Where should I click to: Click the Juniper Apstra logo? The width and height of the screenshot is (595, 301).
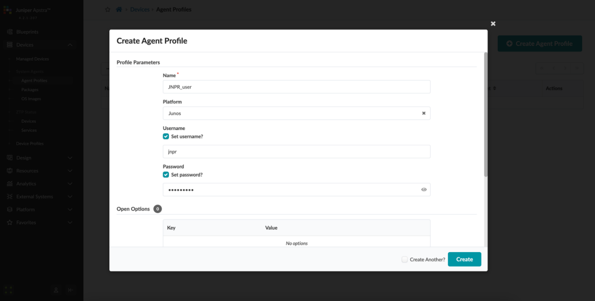(x=7, y=10)
